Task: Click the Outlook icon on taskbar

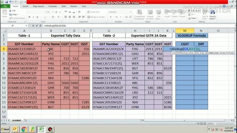Action: 15,129
